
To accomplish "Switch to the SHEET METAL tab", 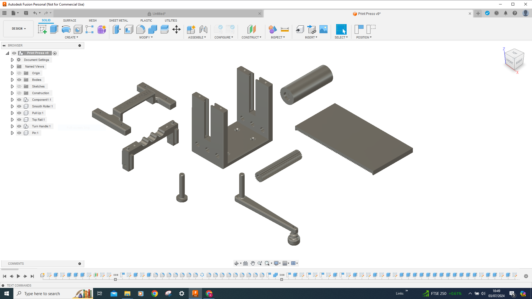I will tap(118, 20).
